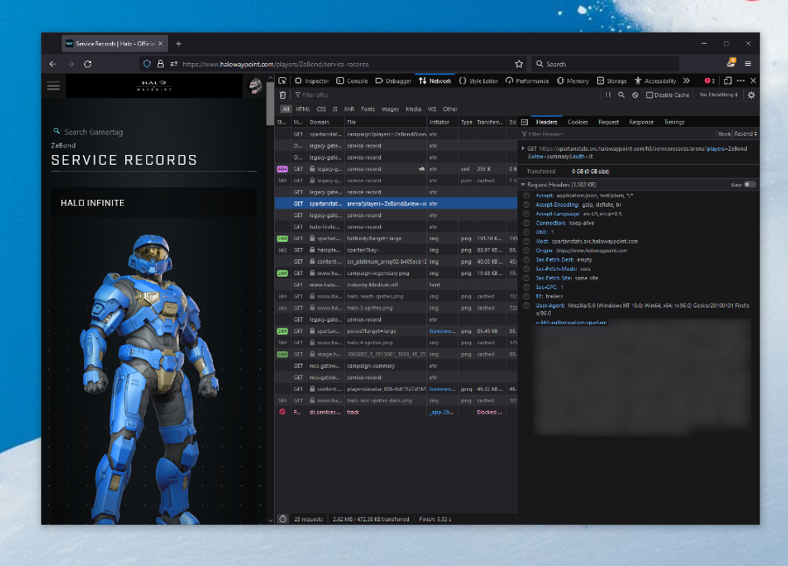Viewport: 788px width, 566px height.
Task: Click the Search Gamertag field
Action: click(94, 131)
